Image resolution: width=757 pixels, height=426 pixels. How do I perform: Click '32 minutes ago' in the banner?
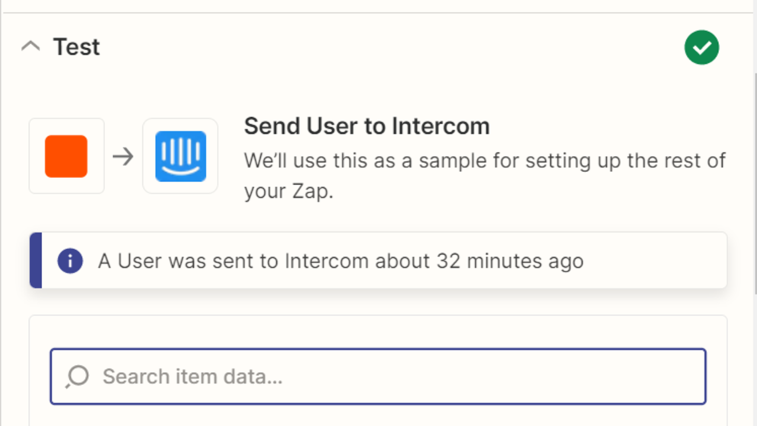coord(510,261)
